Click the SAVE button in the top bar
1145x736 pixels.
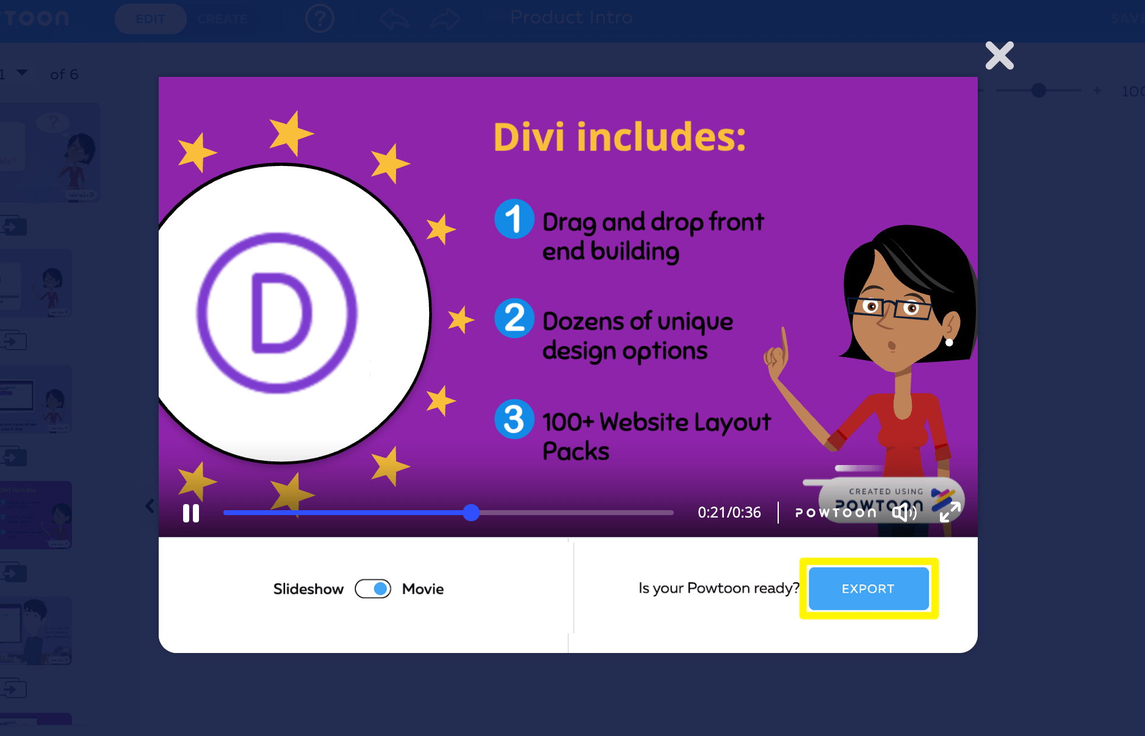pos(1127,19)
